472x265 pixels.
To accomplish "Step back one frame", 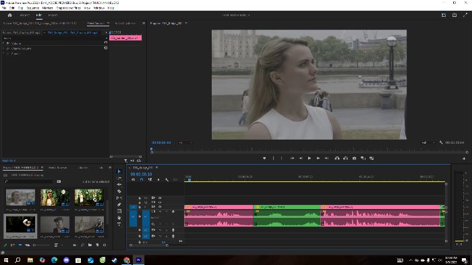I will coord(301,158).
